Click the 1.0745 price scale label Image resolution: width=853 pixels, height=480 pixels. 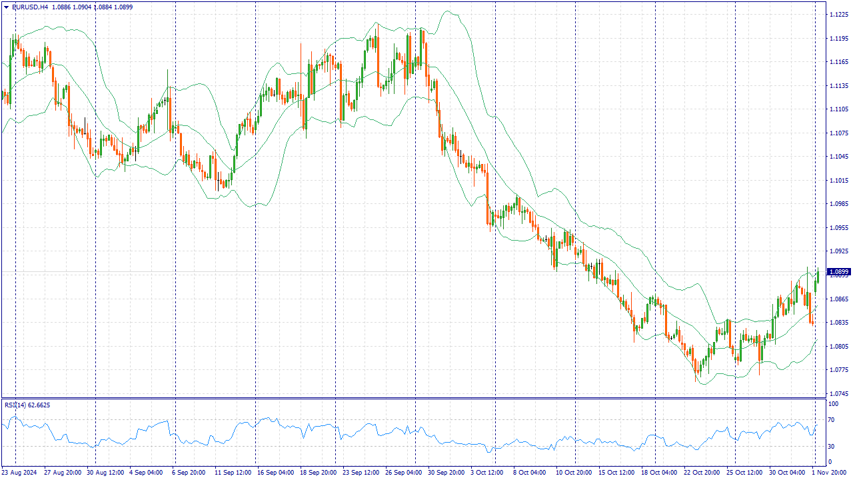click(837, 394)
